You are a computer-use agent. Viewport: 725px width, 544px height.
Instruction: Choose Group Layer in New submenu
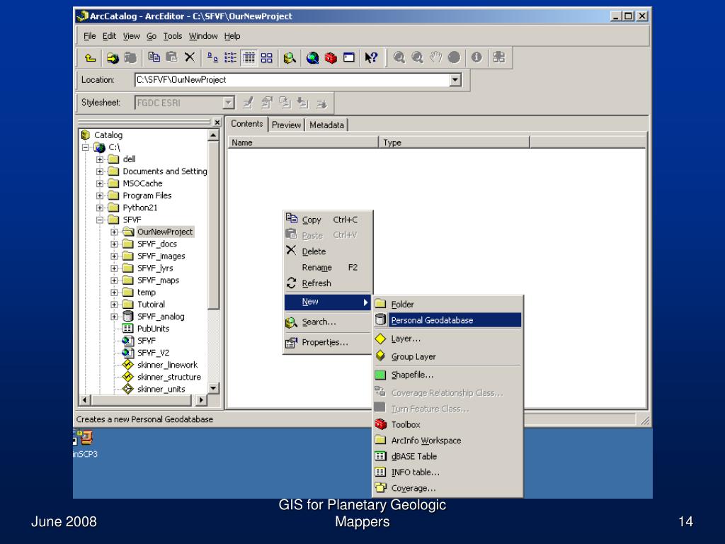(x=447, y=357)
